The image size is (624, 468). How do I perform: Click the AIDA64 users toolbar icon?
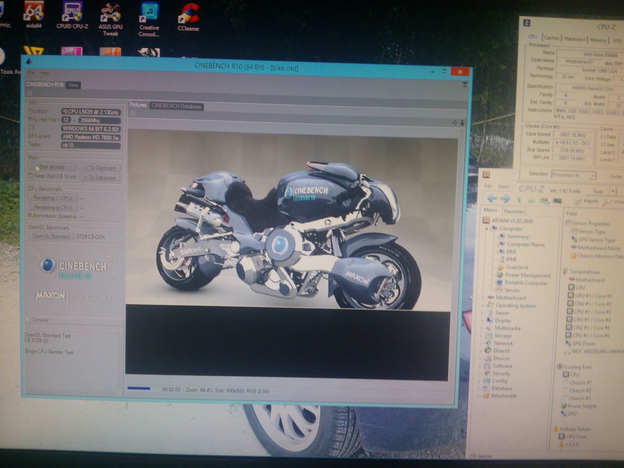coord(544,201)
